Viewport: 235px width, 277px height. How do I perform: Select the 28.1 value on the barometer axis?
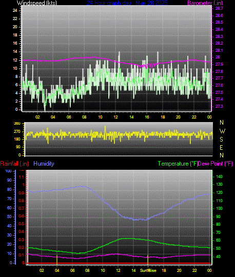(219, 50)
